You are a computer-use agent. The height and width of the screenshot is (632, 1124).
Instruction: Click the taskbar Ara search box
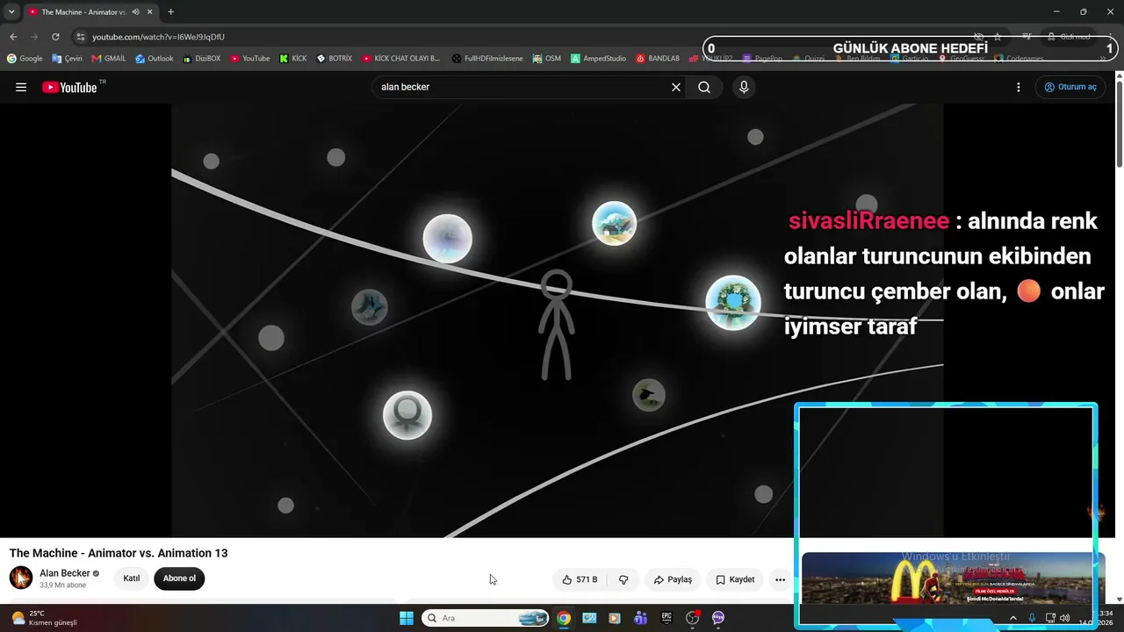point(486,618)
